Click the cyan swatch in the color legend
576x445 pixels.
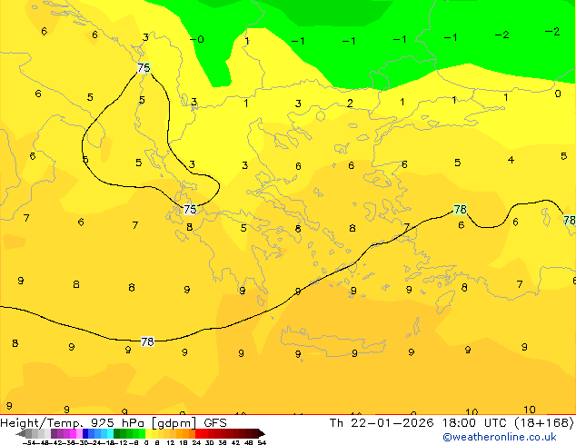pos(110,434)
